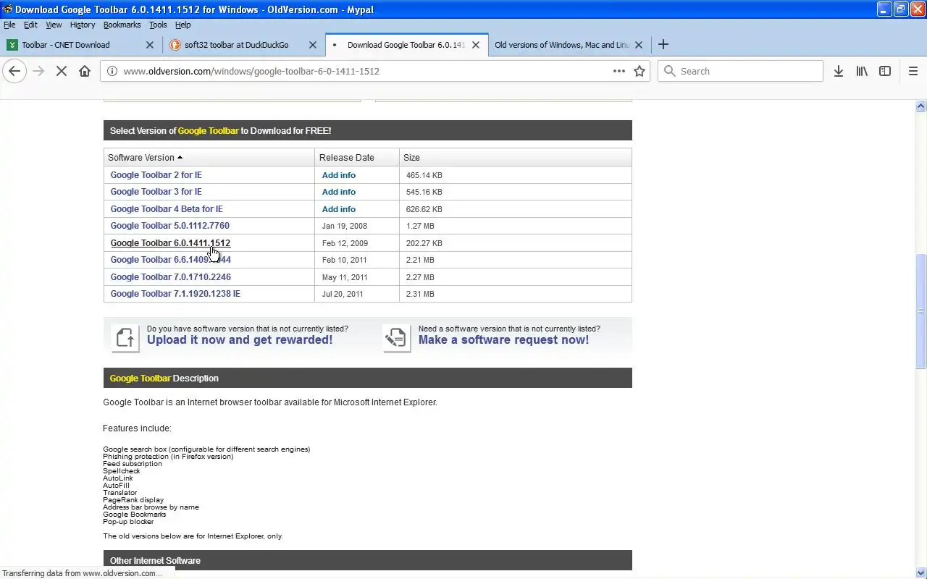Click scrollbar down arrow
The height and width of the screenshot is (579, 927).
921,572
